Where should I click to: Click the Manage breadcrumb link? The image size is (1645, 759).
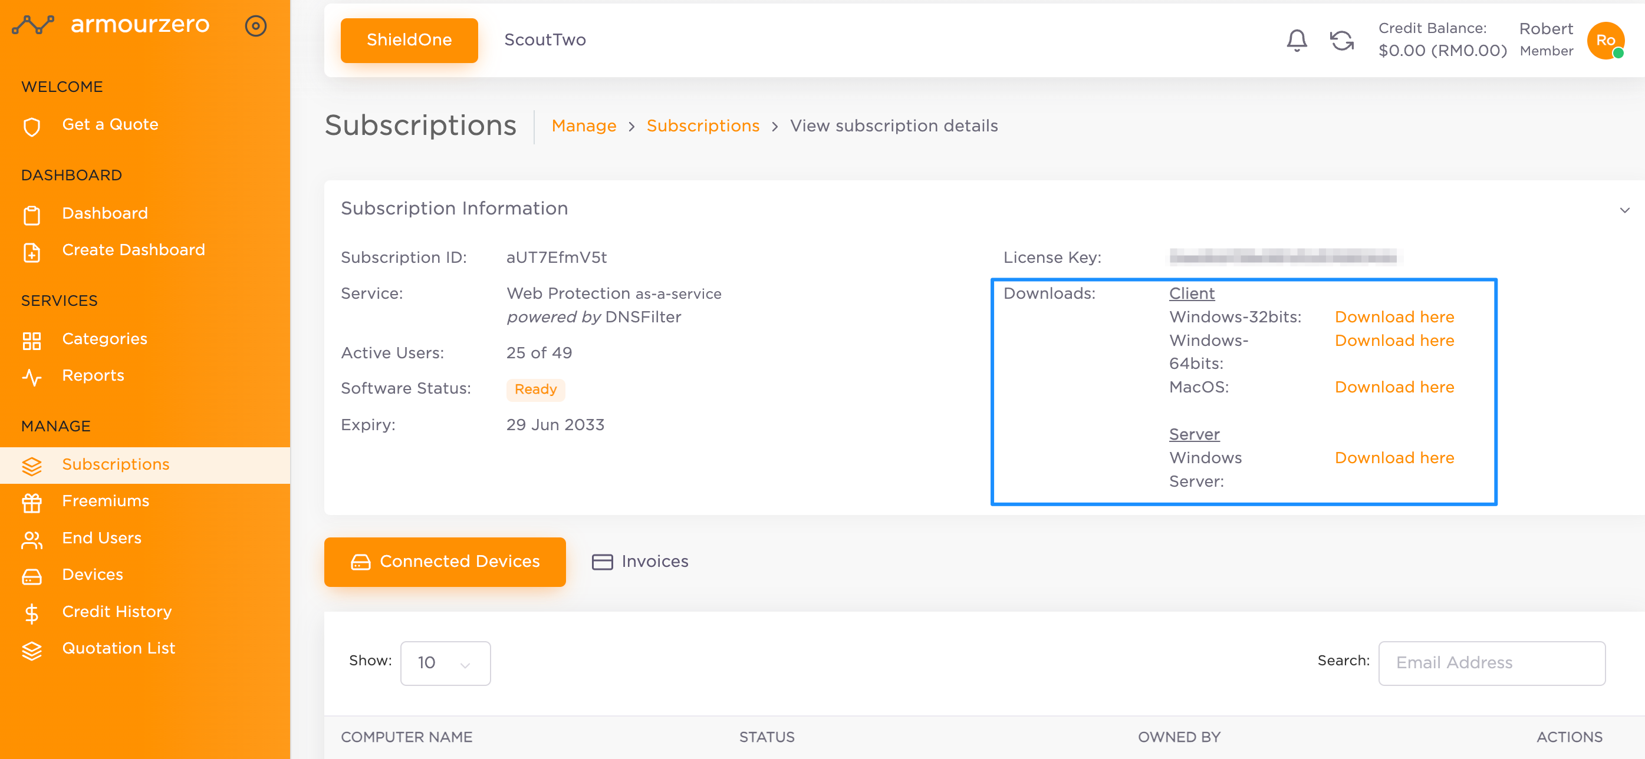click(584, 126)
